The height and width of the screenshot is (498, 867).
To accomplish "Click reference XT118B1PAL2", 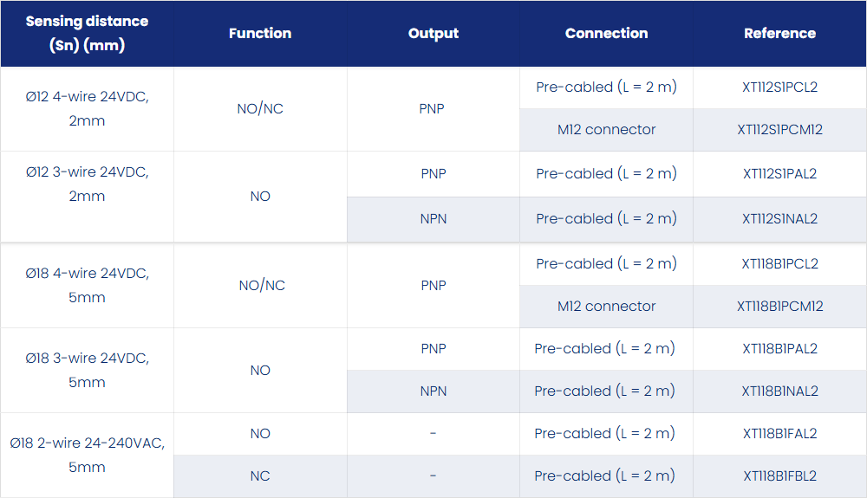I will coord(779,349).
